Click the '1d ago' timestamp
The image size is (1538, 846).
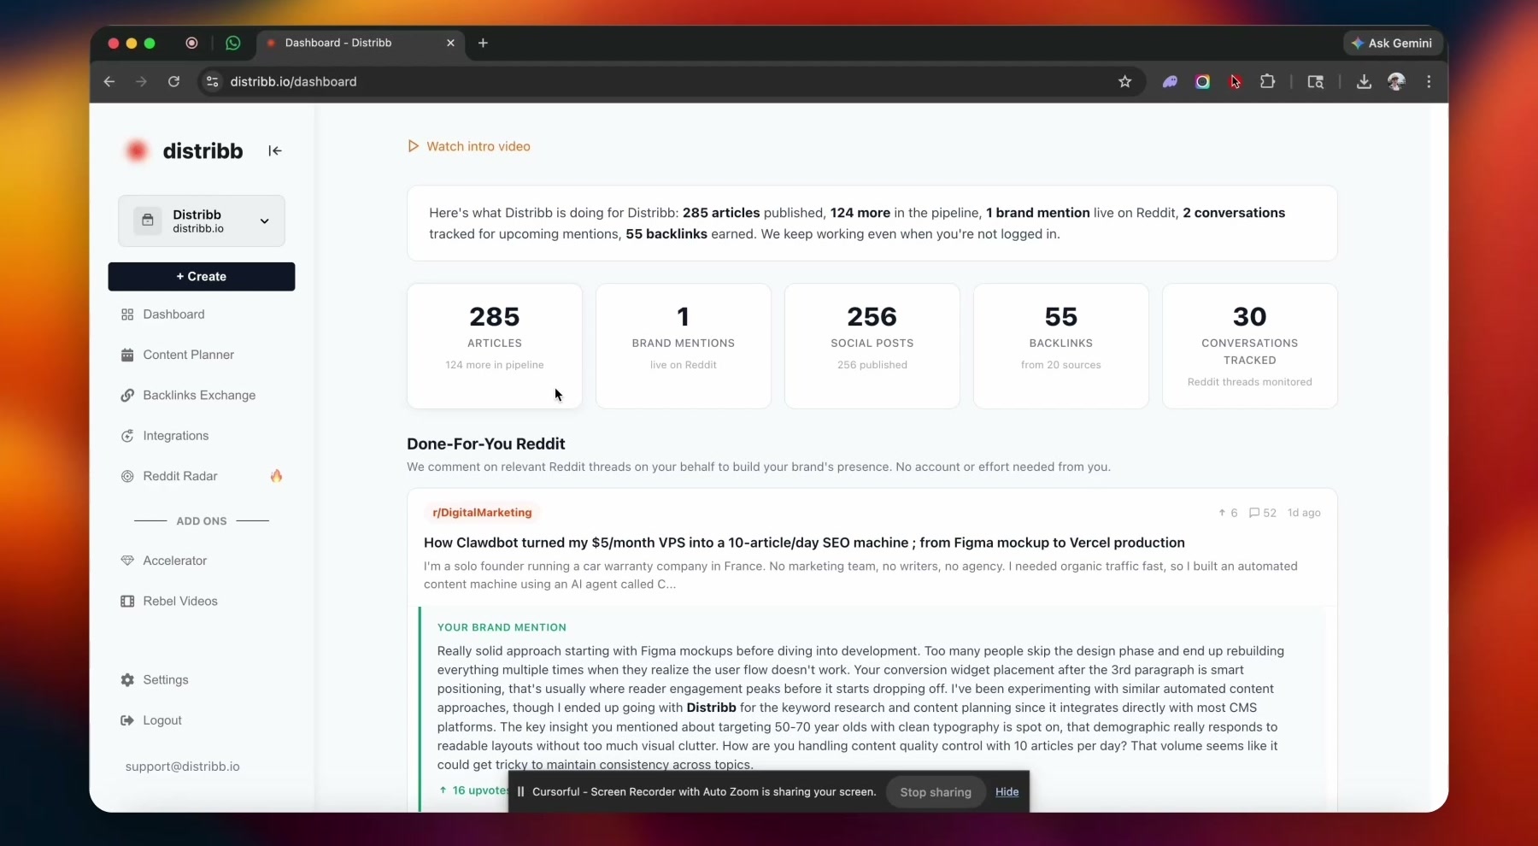(1304, 513)
